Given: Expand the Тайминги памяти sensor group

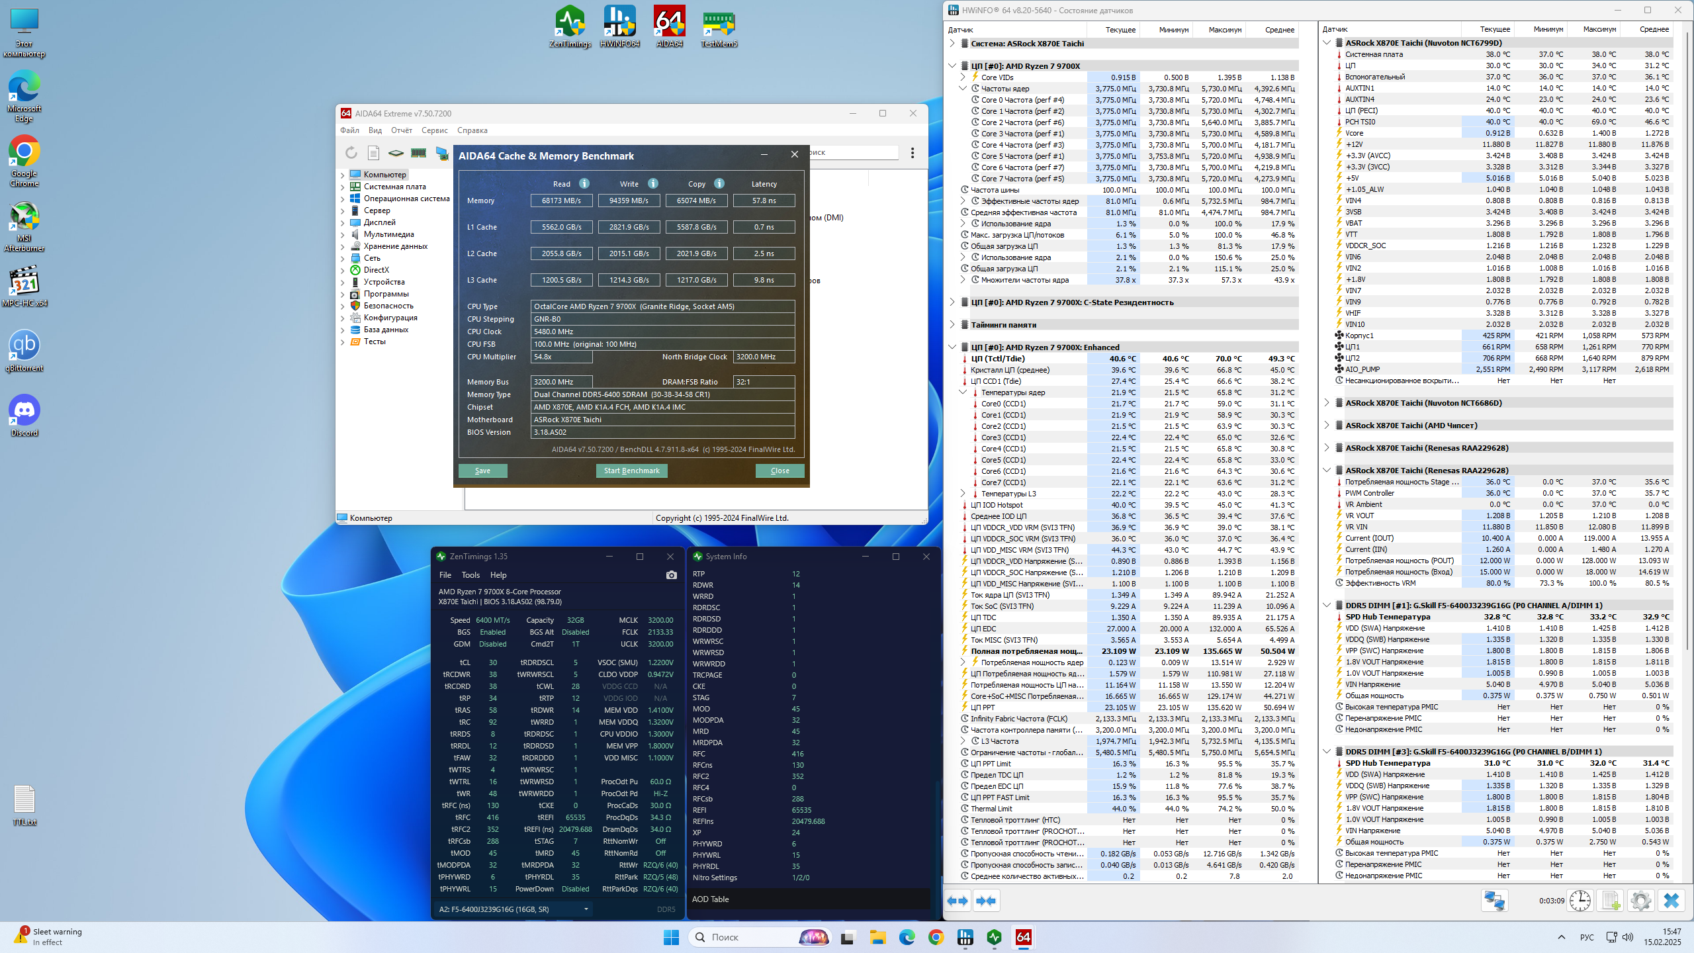Looking at the screenshot, I should [x=952, y=325].
